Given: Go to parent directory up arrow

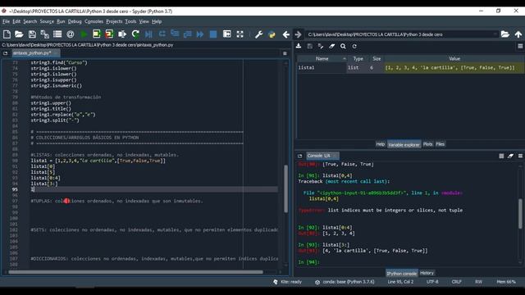Looking at the screenshot, I should (518, 34).
